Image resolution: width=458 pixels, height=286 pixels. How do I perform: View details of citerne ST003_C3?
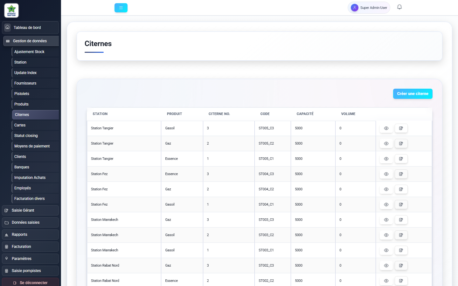pyautogui.click(x=386, y=220)
